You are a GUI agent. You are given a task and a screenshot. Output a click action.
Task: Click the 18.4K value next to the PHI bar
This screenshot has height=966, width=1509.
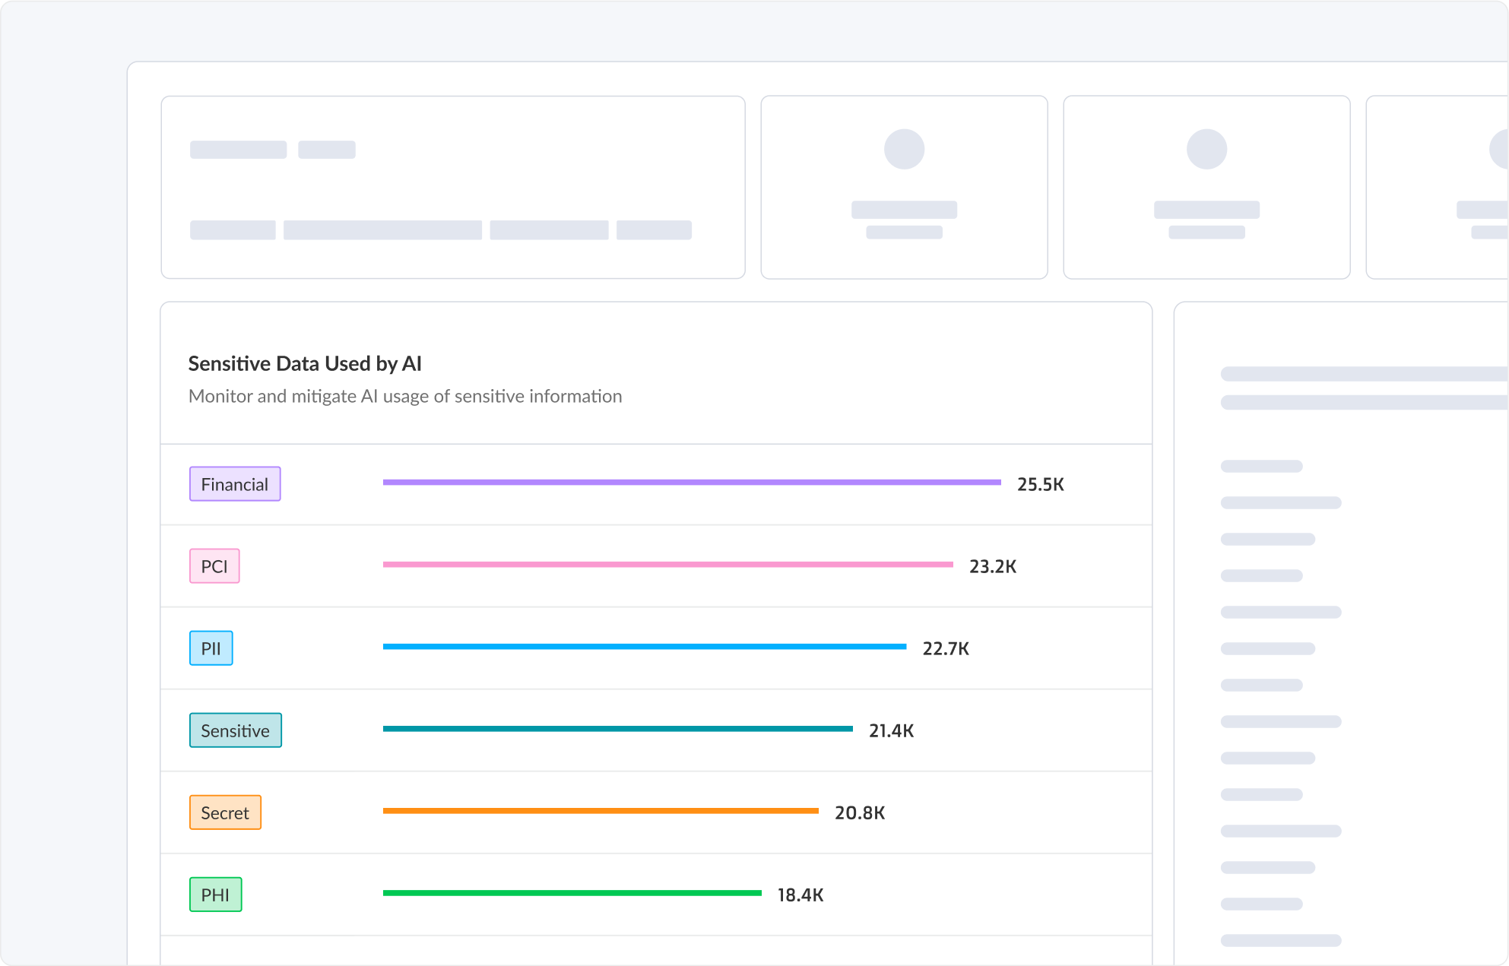(799, 895)
